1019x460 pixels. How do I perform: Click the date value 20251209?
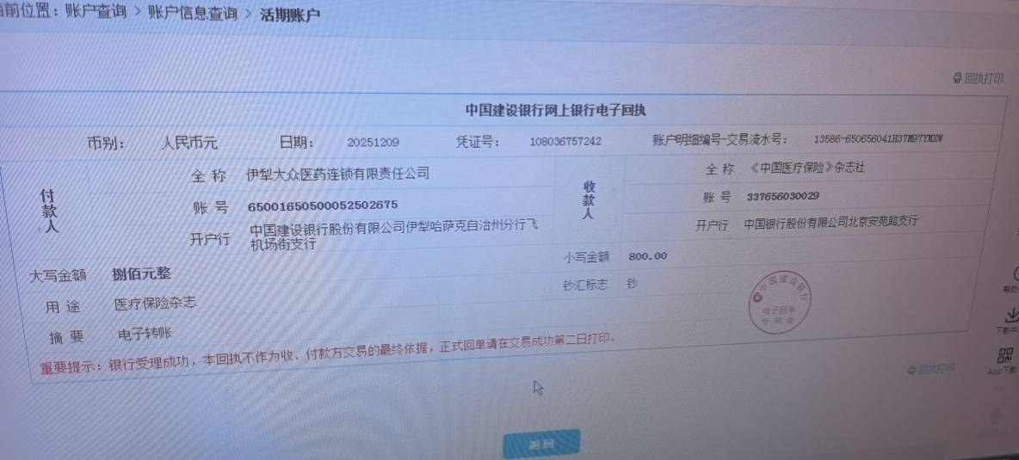coord(373,143)
